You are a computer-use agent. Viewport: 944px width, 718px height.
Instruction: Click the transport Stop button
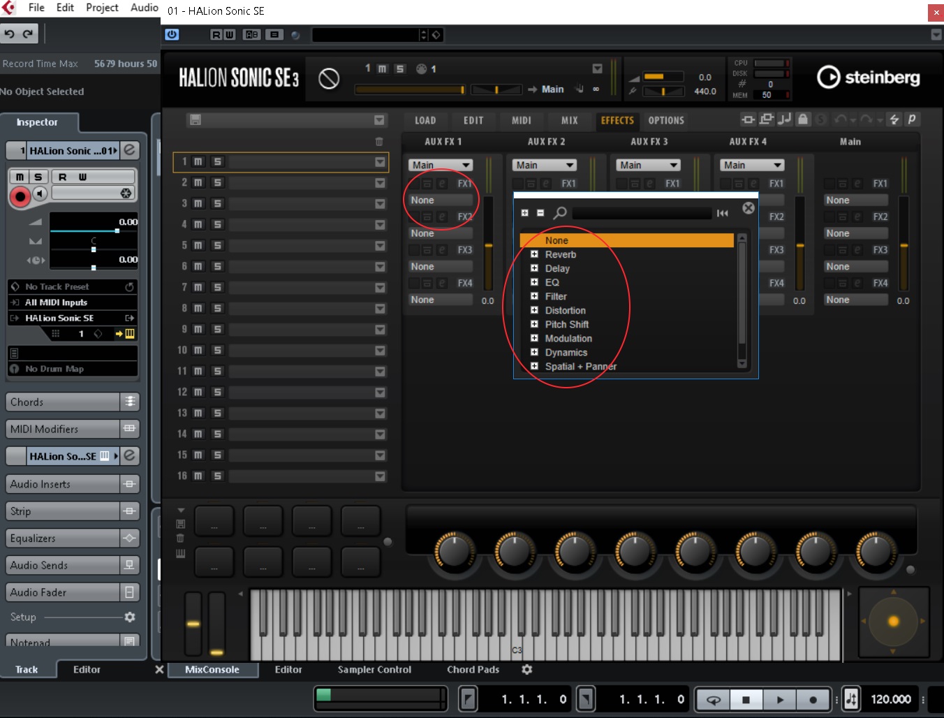click(746, 699)
